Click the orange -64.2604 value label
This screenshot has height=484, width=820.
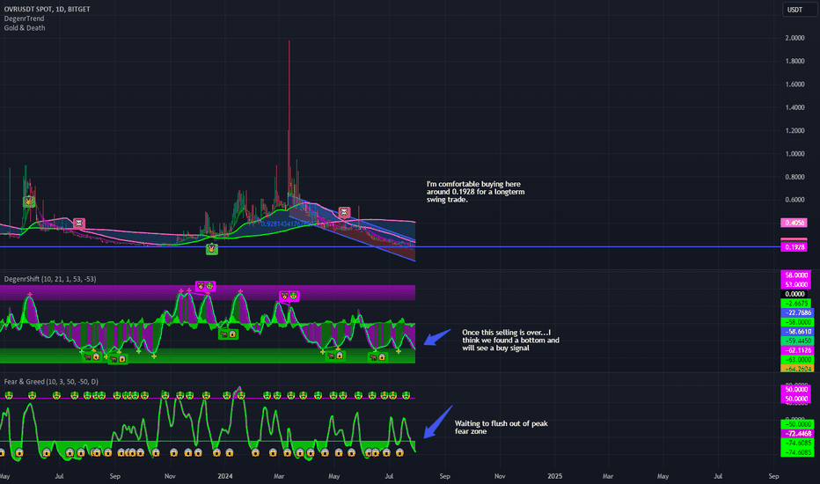[797, 369]
